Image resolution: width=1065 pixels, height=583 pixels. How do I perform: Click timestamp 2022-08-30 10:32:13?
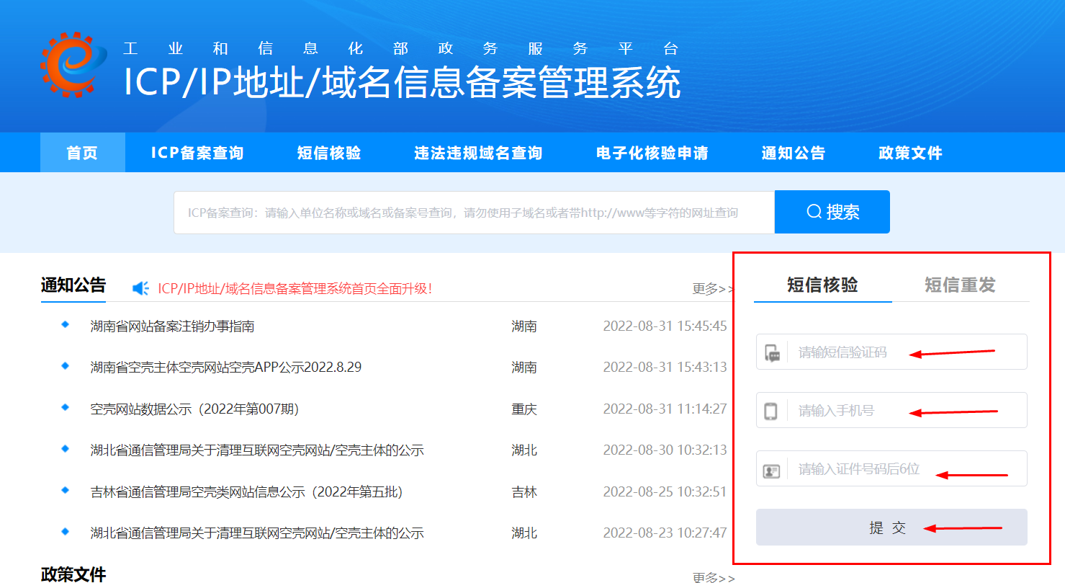(x=665, y=450)
